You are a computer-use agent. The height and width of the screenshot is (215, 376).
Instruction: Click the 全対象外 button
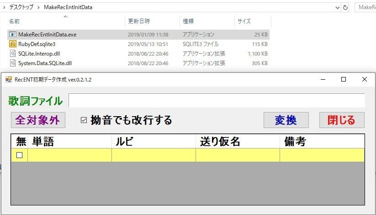38,120
